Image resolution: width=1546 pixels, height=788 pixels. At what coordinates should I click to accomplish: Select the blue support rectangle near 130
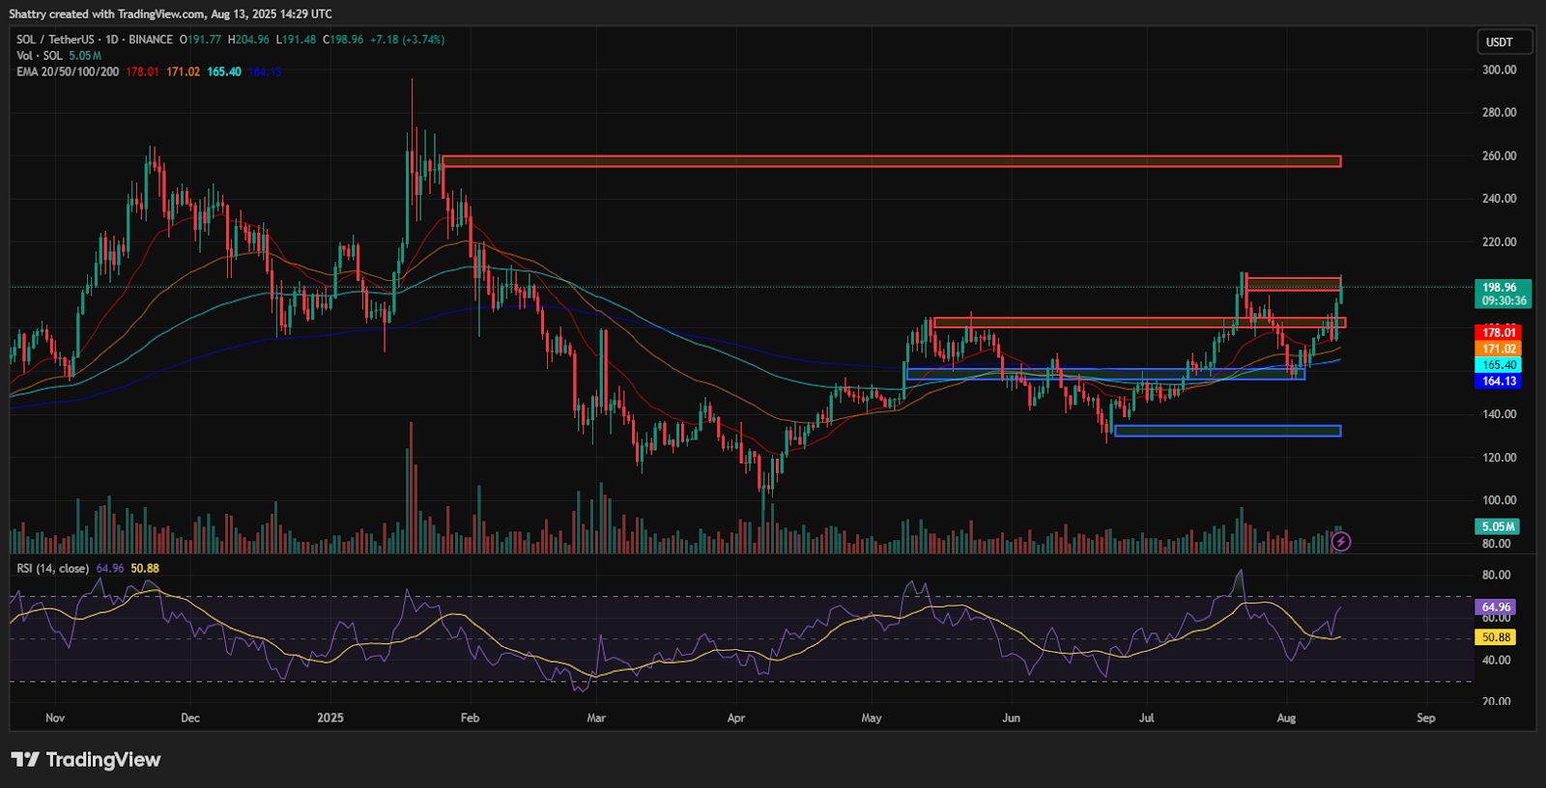click(x=1227, y=431)
